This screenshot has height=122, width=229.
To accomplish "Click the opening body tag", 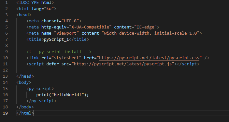I will pyautogui.click(x=24, y=82).
